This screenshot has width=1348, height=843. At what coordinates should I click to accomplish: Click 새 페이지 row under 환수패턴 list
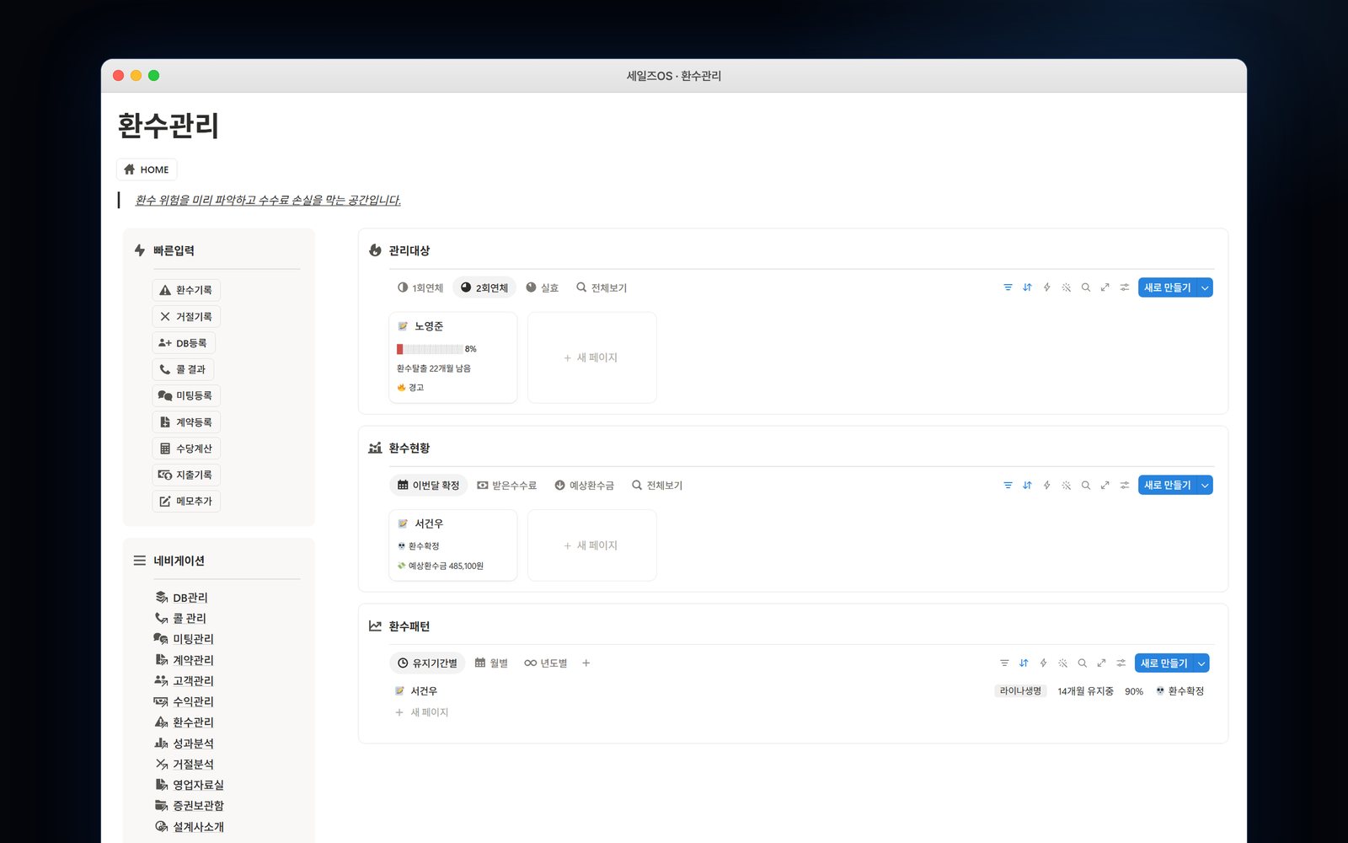click(422, 712)
